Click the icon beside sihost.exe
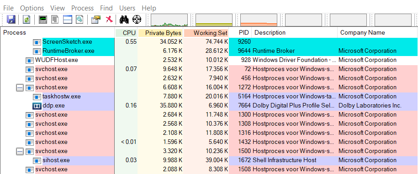This screenshot has height=174, width=418. (37, 160)
